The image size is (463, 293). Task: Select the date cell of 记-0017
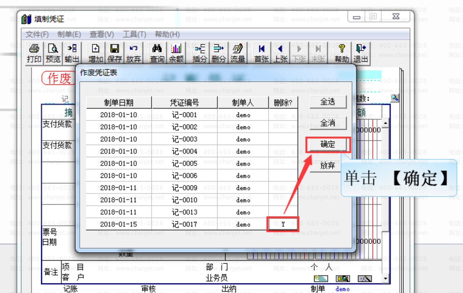(119, 224)
